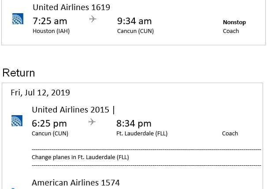Click the United Airlines 1619 flight title
The width and height of the screenshot is (267, 189).
71,7
